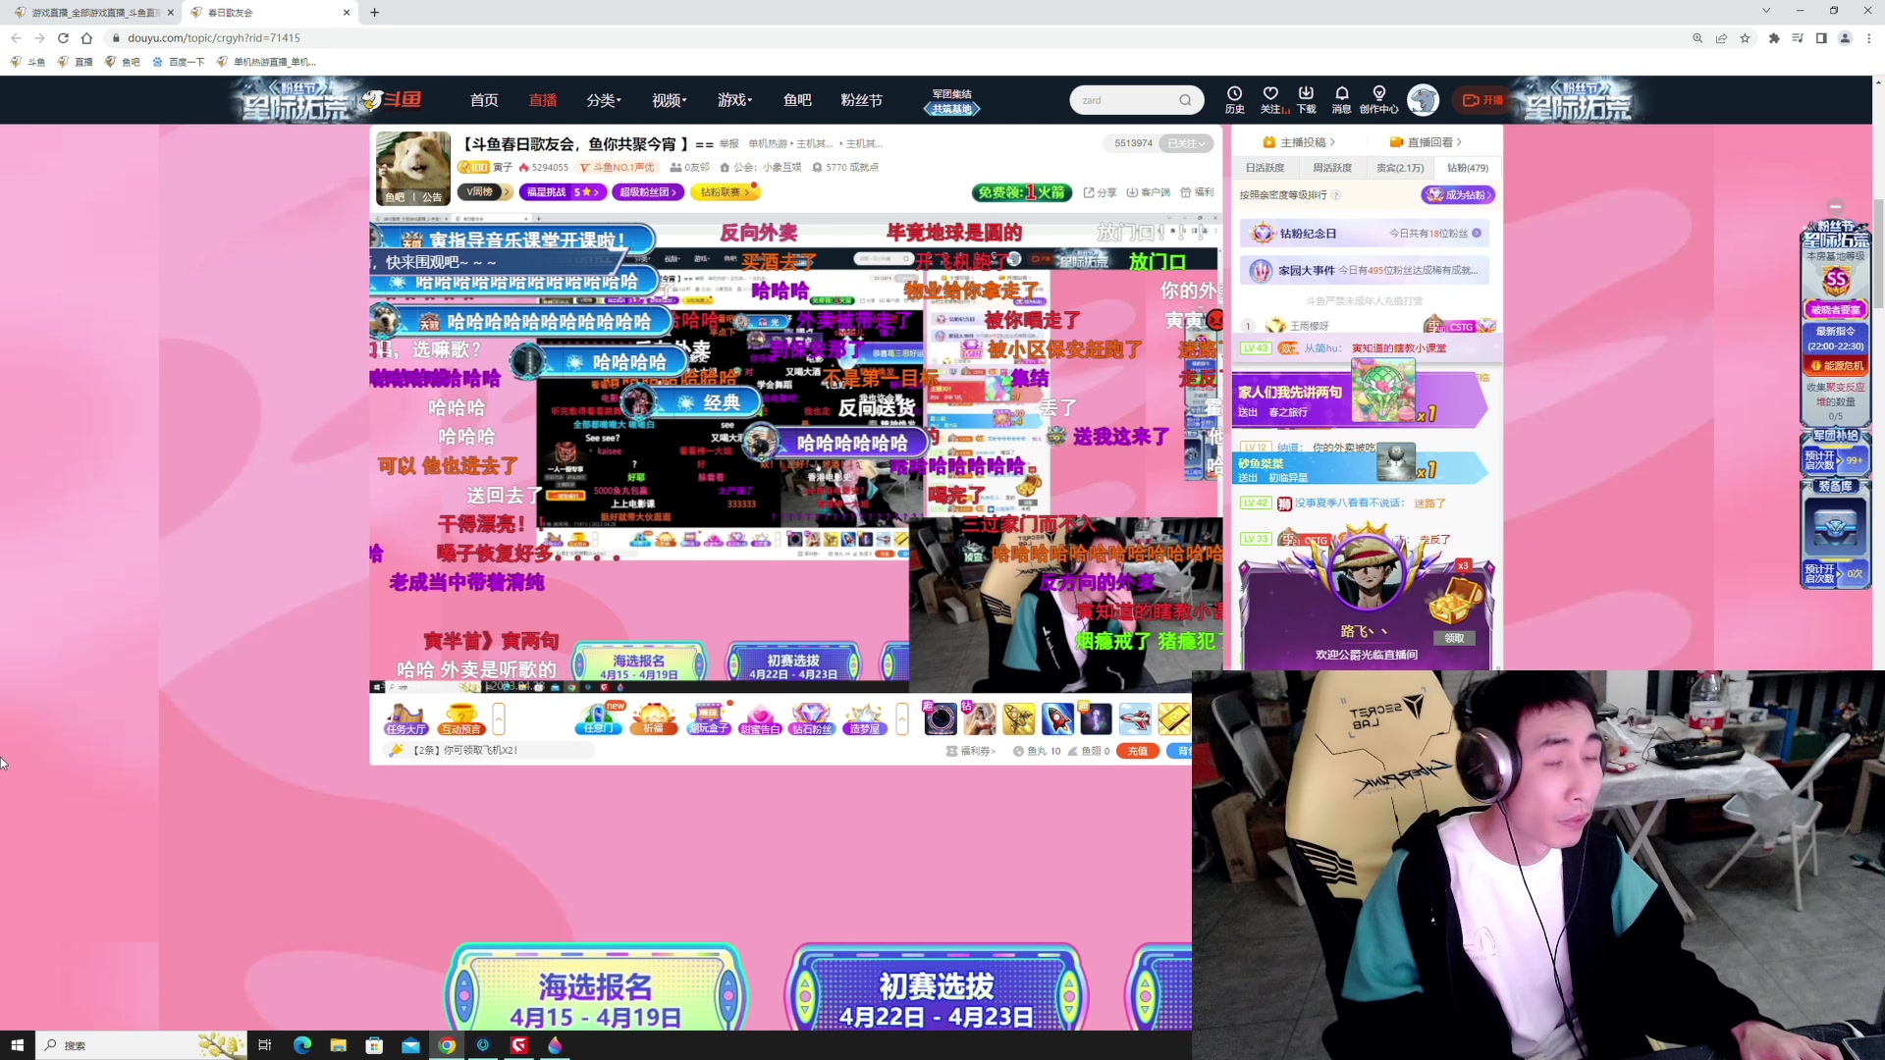The height and width of the screenshot is (1060, 1885).
Task: Open the V周榜 ranking badge
Action: point(485,192)
